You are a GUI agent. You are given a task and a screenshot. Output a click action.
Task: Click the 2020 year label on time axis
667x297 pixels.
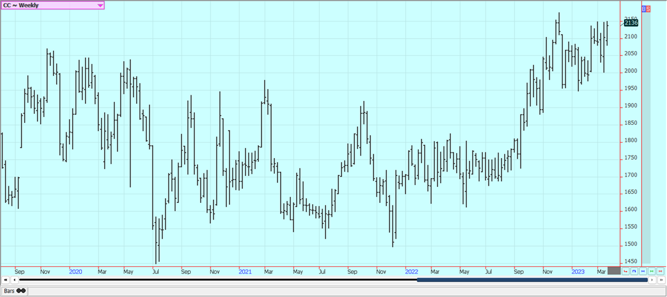[x=75, y=271]
